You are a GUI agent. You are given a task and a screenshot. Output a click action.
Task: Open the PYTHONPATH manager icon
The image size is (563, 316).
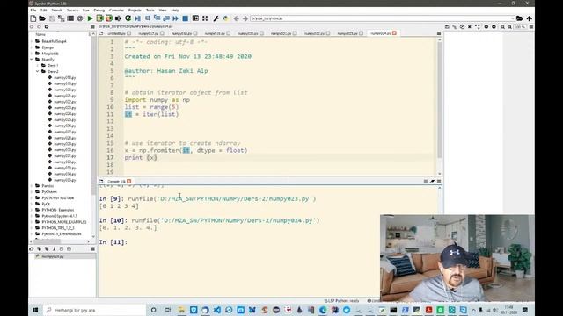pyautogui.click(x=225, y=18)
